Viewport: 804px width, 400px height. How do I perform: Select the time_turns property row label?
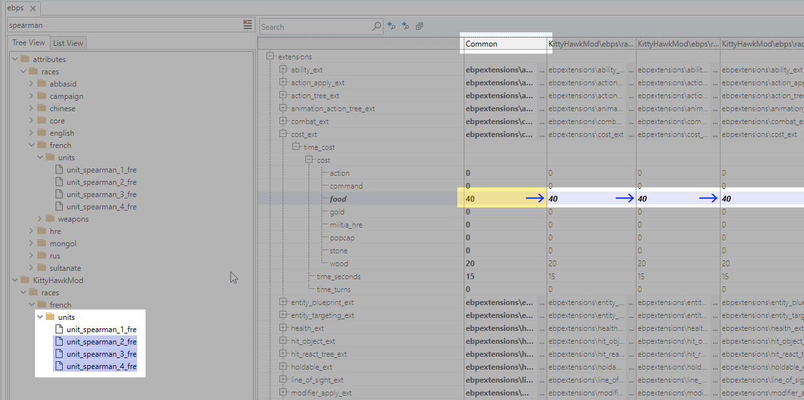[x=334, y=289]
